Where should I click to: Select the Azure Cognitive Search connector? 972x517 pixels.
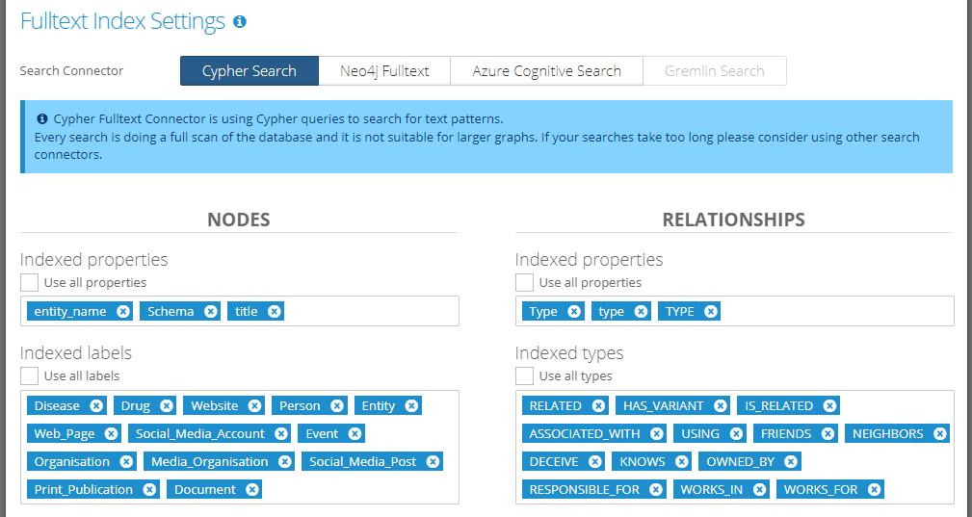[546, 71]
